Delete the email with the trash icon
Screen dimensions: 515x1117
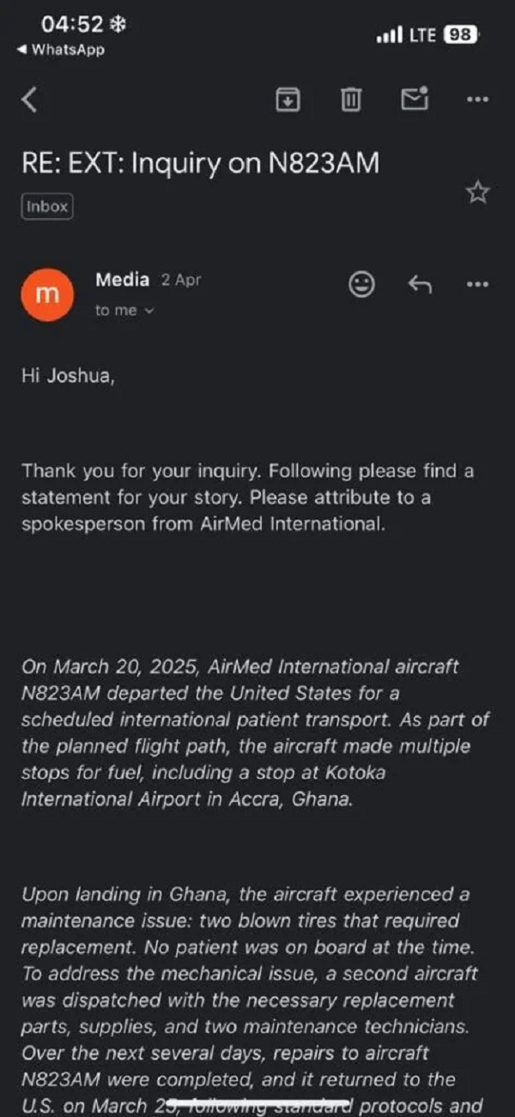[x=350, y=100]
